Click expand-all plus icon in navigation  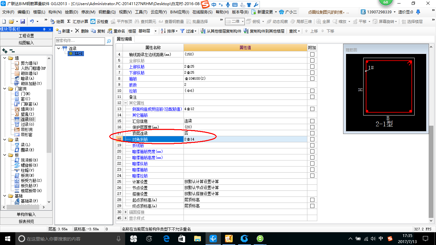(4, 50)
